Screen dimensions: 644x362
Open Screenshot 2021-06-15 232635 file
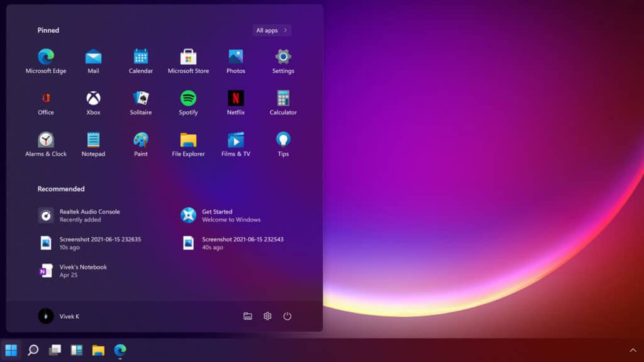pyautogui.click(x=99, y=243)
